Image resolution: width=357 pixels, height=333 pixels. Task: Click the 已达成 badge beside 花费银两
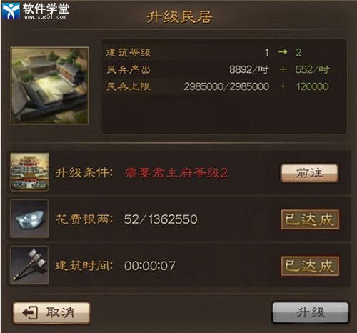pos(310,219)
